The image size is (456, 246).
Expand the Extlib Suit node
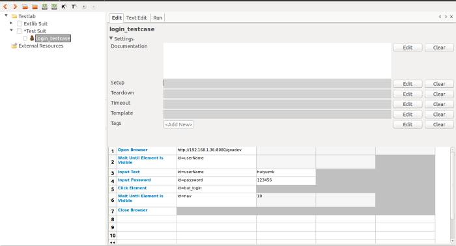(11, 23)
